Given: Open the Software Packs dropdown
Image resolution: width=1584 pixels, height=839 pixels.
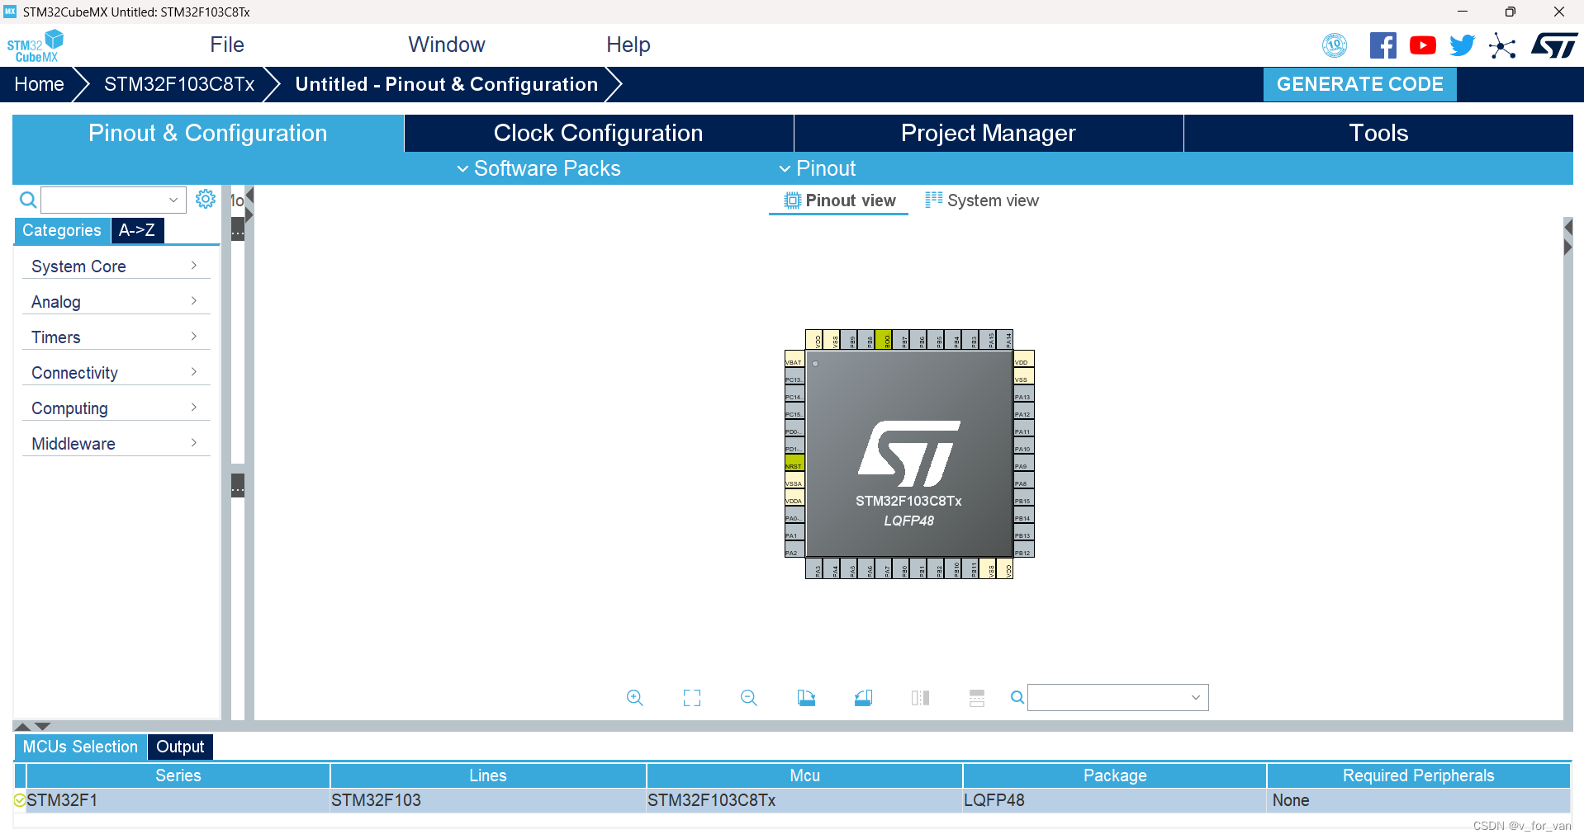Looking at the screenshot, I should (538, 168).
